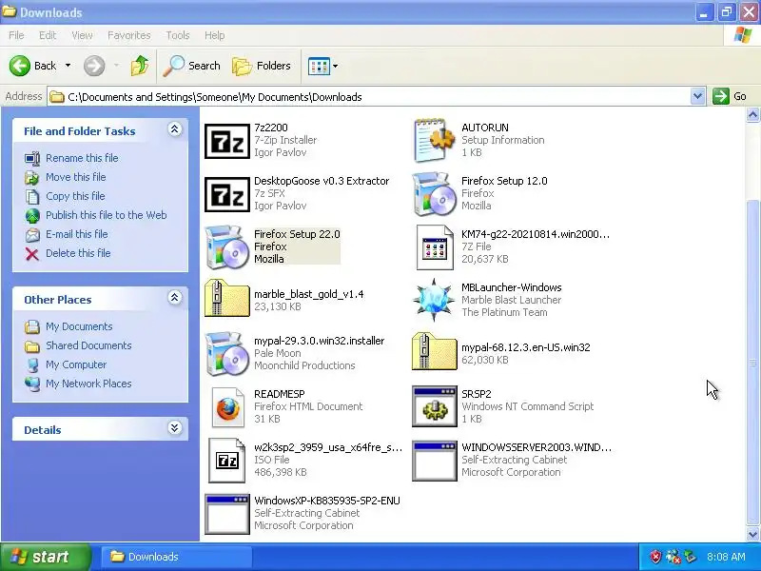This screenshot has width=761, height=571.
Task: Open the Address bar dropdown
Action: click(697, 96)
